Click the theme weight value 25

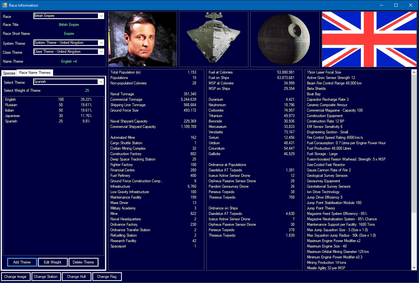tap(87, 90)
